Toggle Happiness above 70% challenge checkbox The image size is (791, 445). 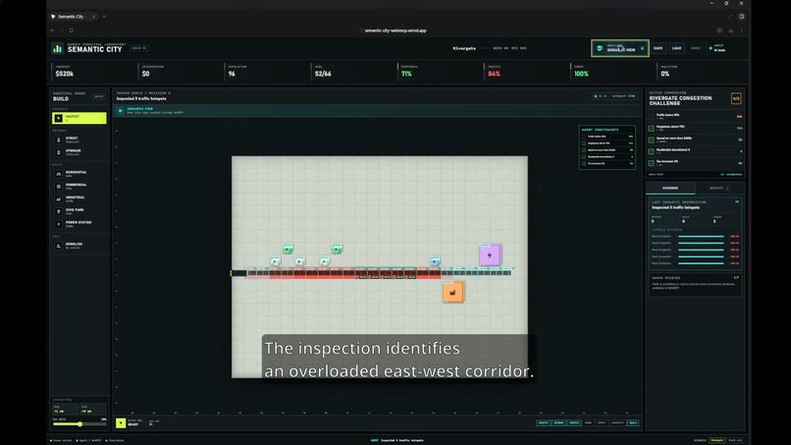tap(652, 129)
